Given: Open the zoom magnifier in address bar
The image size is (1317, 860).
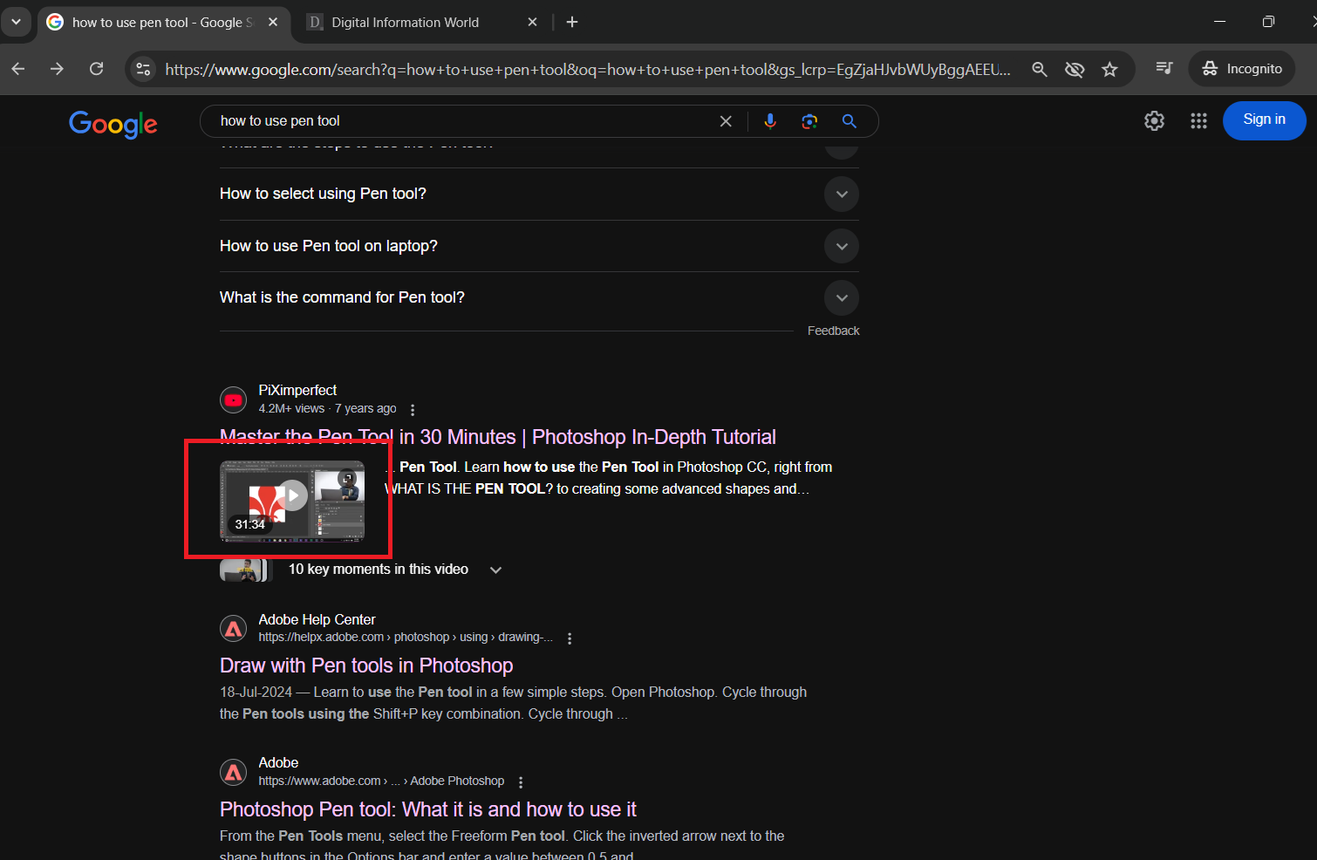Looking at the screenshot, I should pos(1039,69).
